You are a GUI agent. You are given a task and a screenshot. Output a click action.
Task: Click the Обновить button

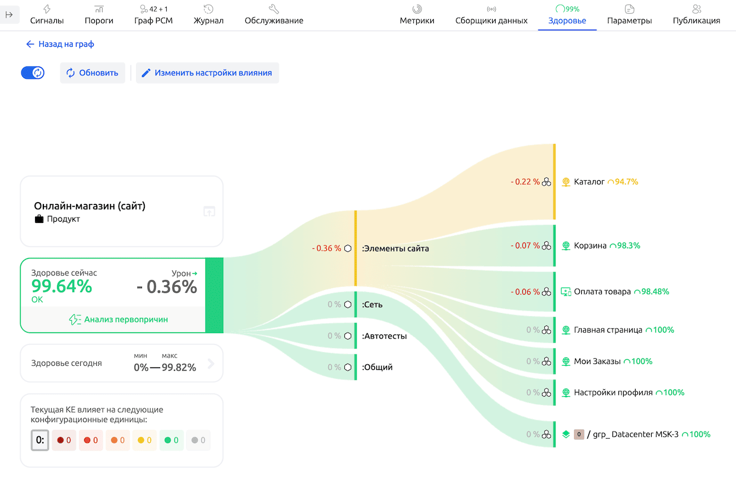(x=93, y=73)
